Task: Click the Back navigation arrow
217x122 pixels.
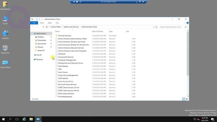Action: [33, 27]
